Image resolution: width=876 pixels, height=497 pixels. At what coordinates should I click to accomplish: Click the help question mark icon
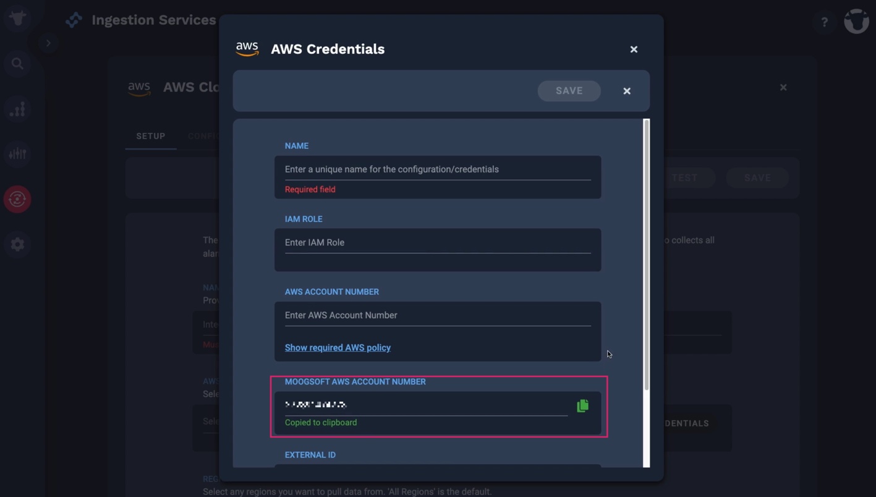(824, 22)
